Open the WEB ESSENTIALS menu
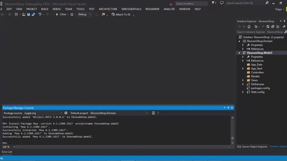Image resolution: width=287 pixels, height=161 pixels. (x=131, y=9)
